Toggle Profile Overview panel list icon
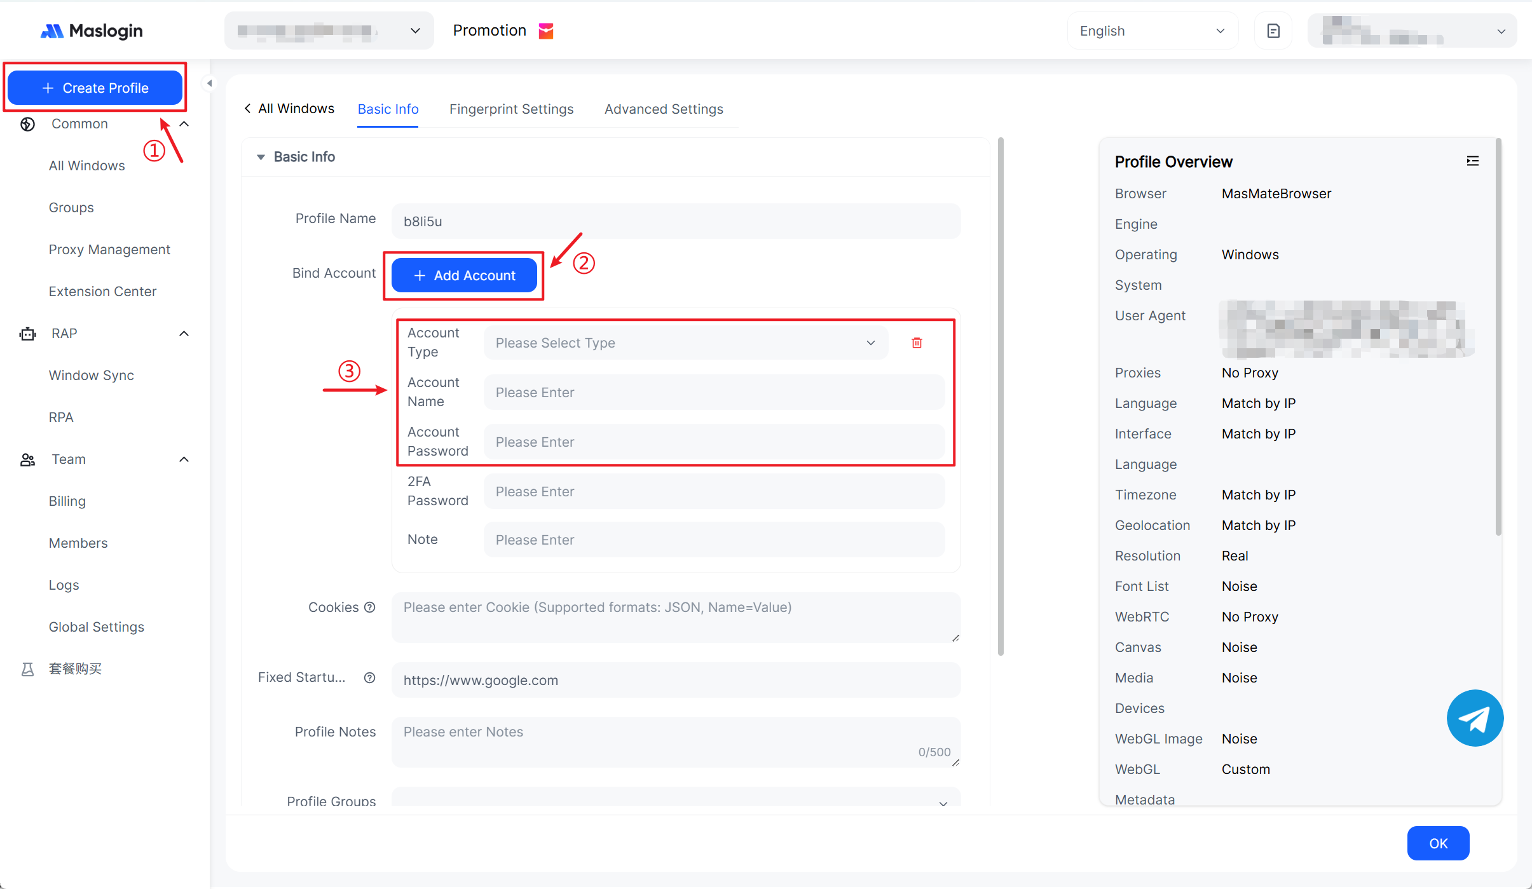The height and width of the screenshot is (889, 1532). click(1472, 161)
